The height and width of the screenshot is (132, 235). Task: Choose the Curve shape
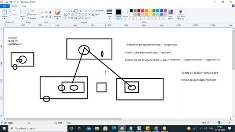point(69,11)
